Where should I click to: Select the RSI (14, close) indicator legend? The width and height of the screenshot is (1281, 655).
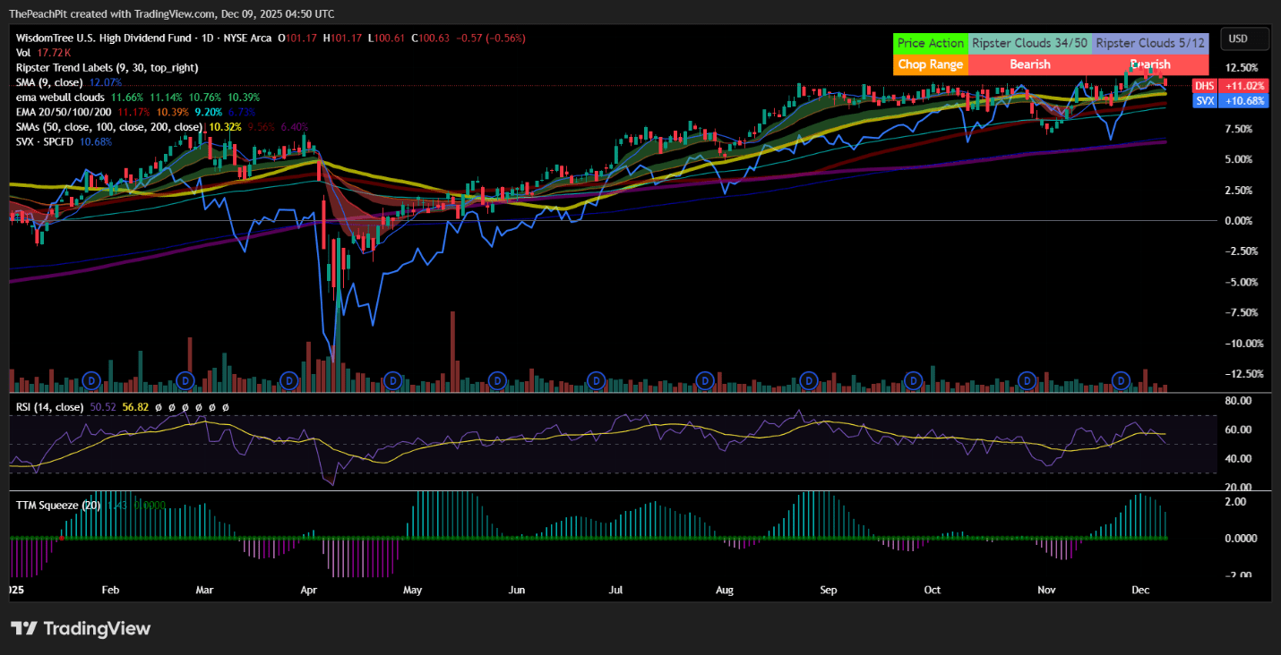pyautogui.click(x=50, y=407)
